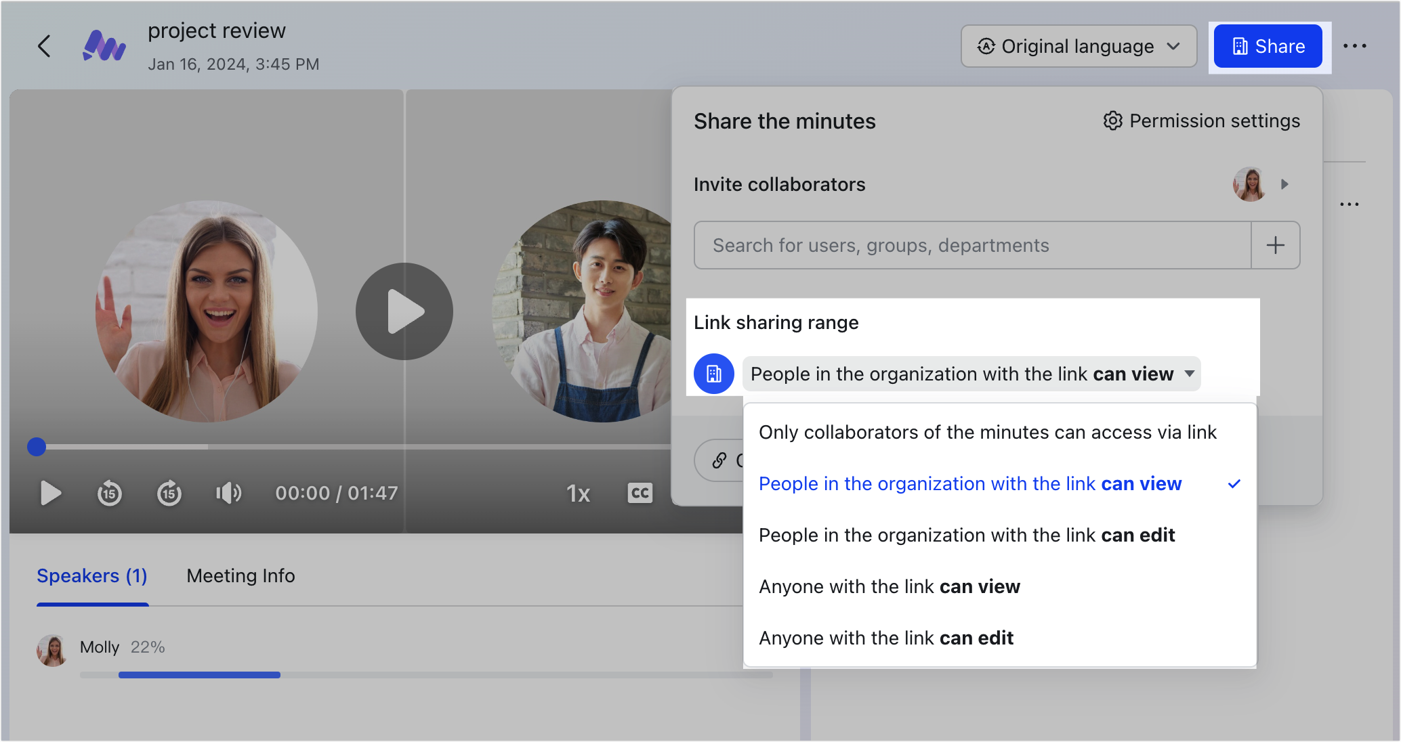Select 'Anyone with the link can edit'
This screenshot has width=1401, height=742.
point(885,638)
